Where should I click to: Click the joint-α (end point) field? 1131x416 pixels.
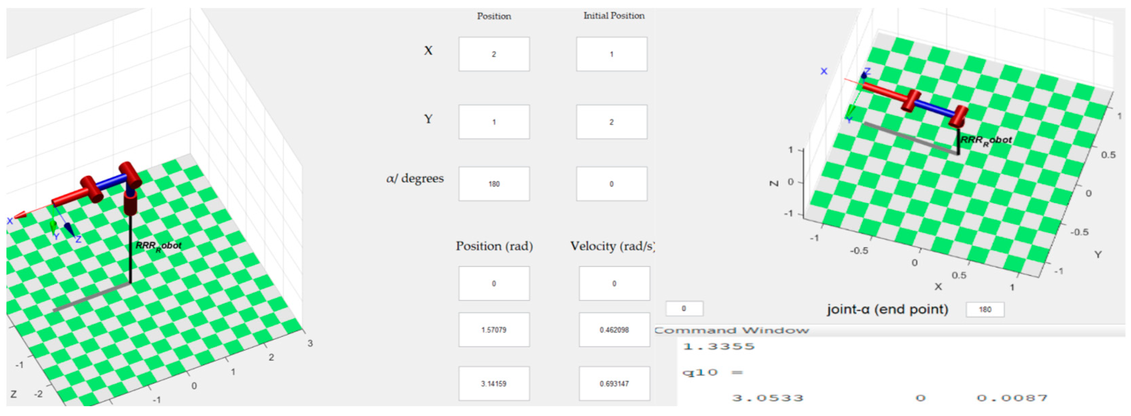coord(985,309)
